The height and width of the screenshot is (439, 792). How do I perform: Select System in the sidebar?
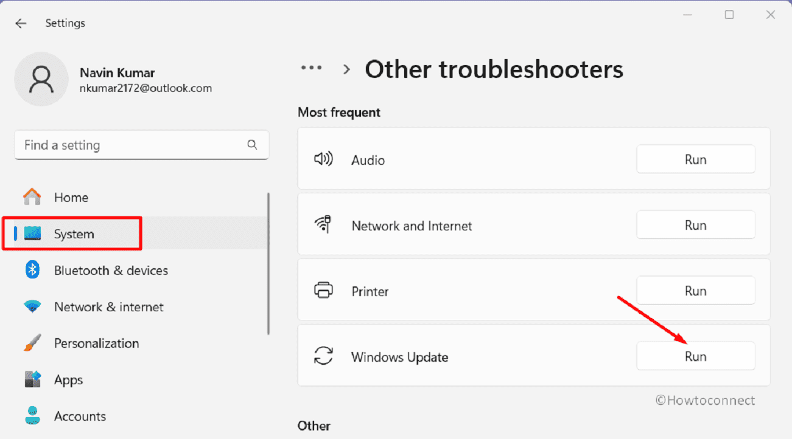pos(74,234)
